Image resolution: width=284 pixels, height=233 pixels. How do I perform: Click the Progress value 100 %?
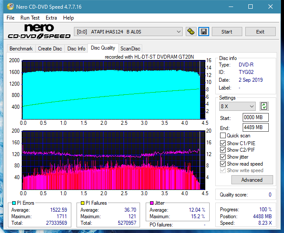(265, 210)
